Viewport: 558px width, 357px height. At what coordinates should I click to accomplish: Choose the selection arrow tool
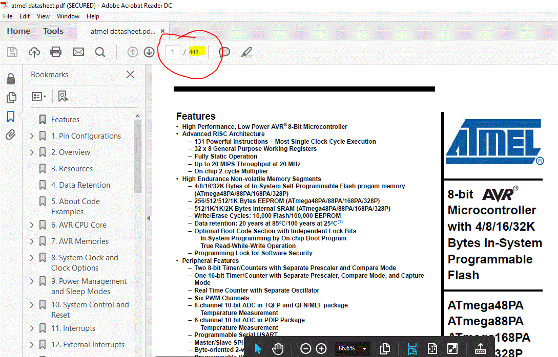[x=258, y=348]
